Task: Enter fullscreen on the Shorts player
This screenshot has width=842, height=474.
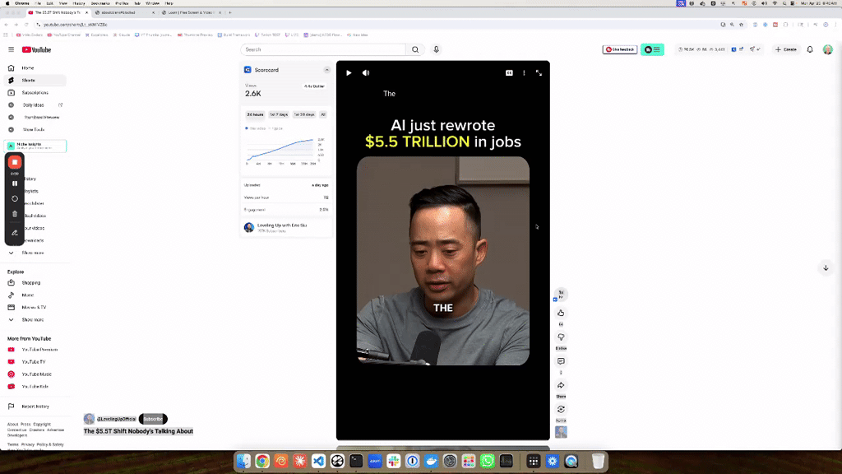Action: tap(539, 72)
